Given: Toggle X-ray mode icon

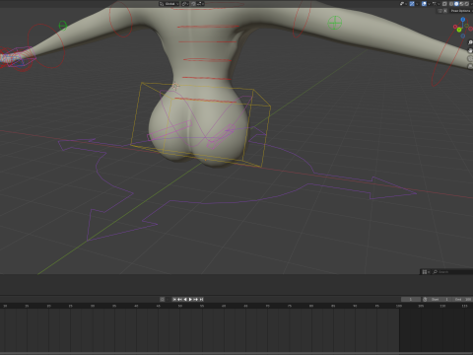Looking at the screenshot, I should click(444, 4).
